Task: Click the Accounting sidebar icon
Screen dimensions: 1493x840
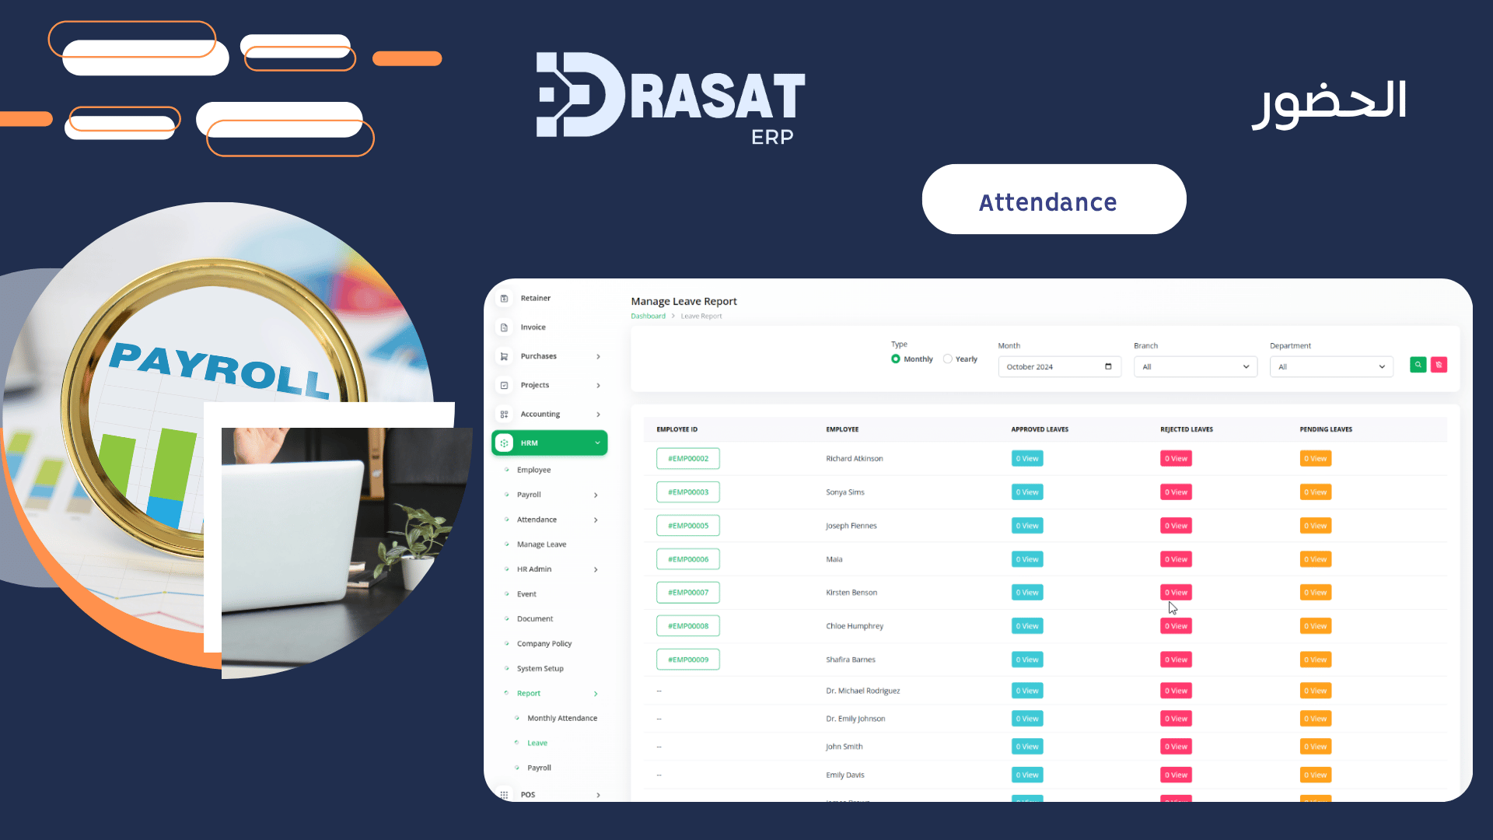Action: click(x=504, y=415)
